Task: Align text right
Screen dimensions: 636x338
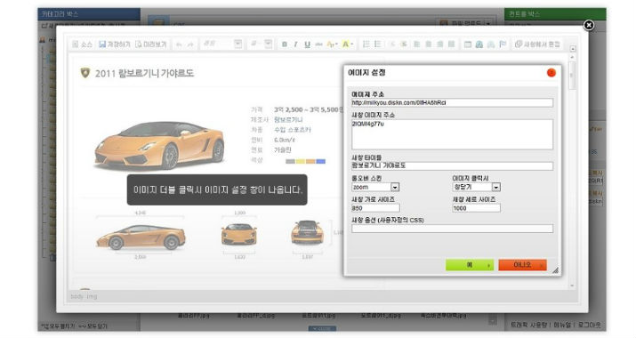Action: click(439, 44)
